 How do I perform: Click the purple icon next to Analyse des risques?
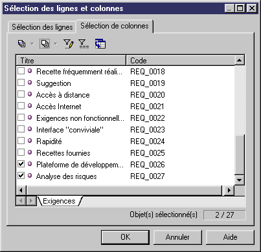[x=30, y=176]
